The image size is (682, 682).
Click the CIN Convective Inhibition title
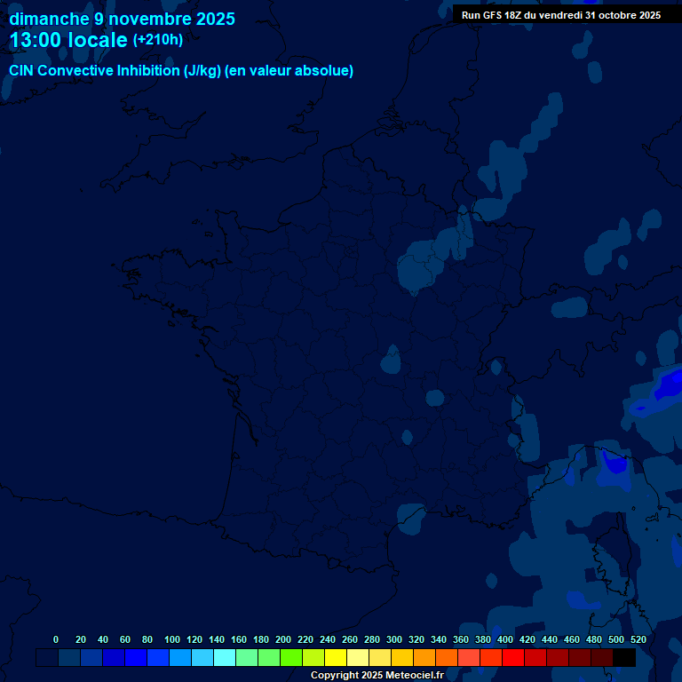point(181,71)
